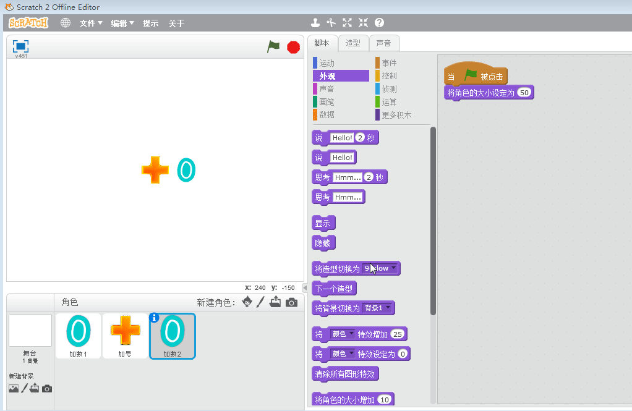
Task: Enter full-screen presentation mode
Action: [20, 46]
